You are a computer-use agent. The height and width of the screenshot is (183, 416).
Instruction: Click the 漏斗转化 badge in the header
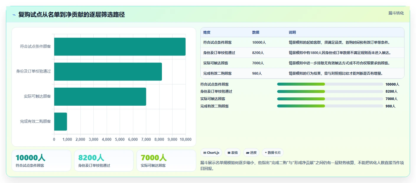coord(396,13)
